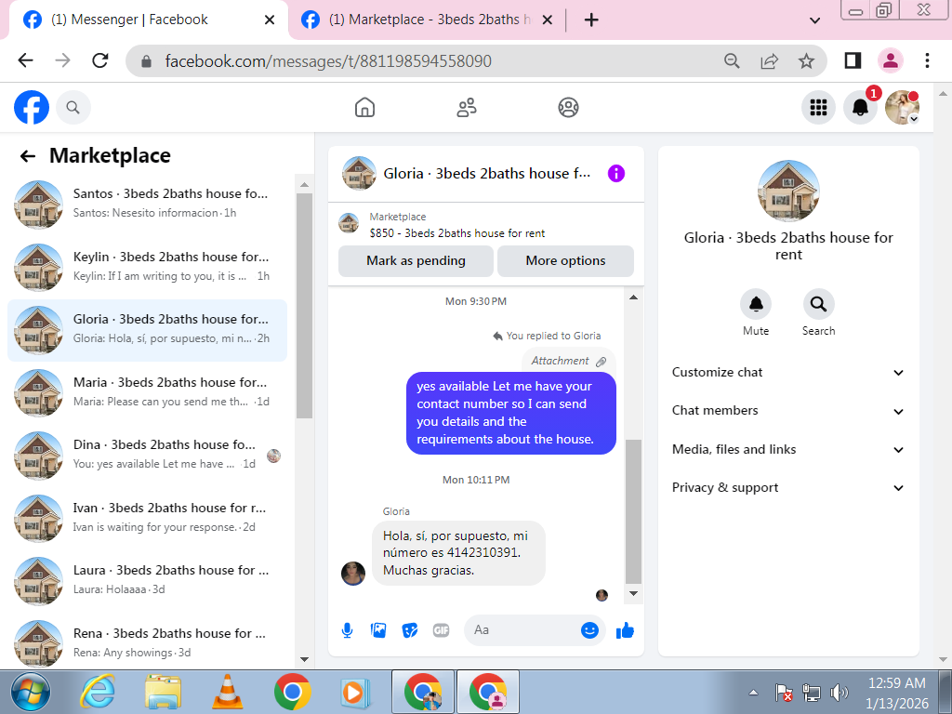The height and width of the screenshot is (714, 952).
Task: Show hidden system tray icons arrow
Action: (x=753, y=692)
